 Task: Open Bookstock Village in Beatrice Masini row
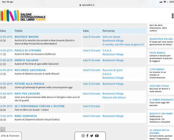[113, 41]
